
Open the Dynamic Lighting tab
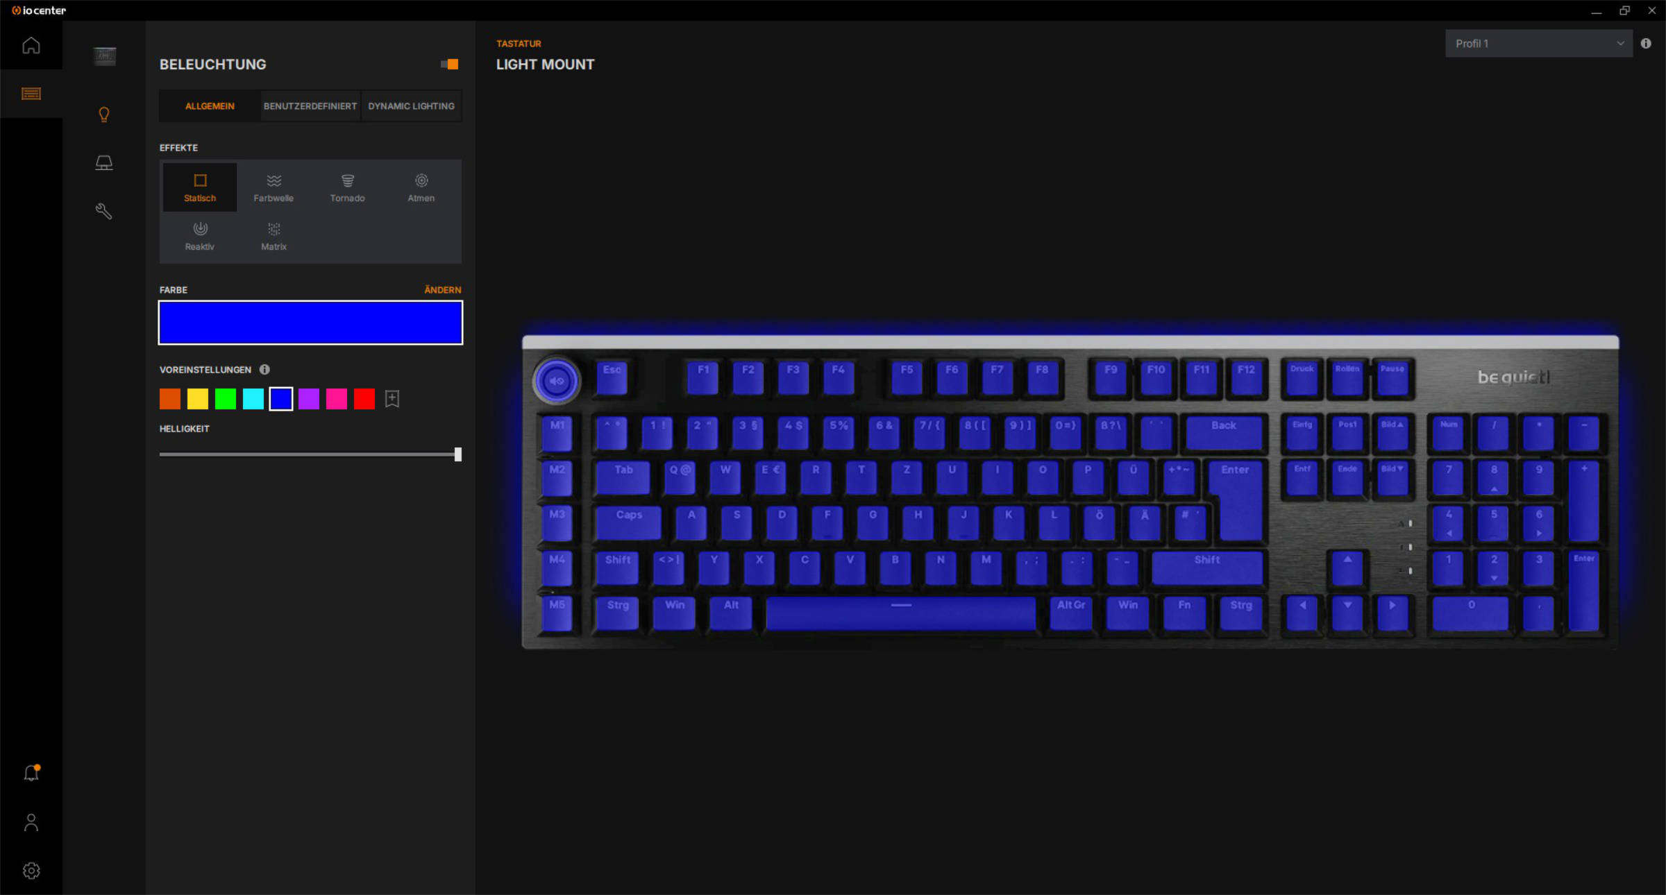click(x=411, y=106)
